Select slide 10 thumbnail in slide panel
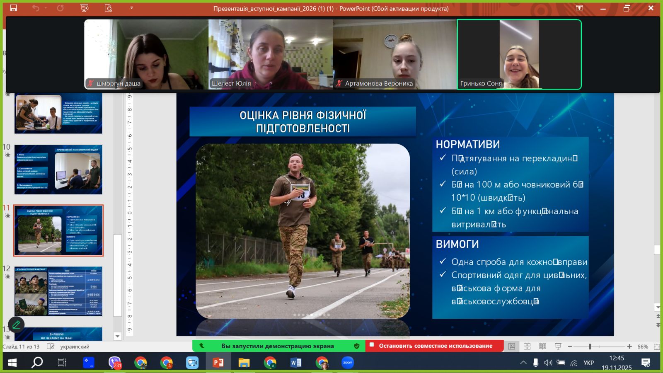The image size is (663, 373). 58,170
